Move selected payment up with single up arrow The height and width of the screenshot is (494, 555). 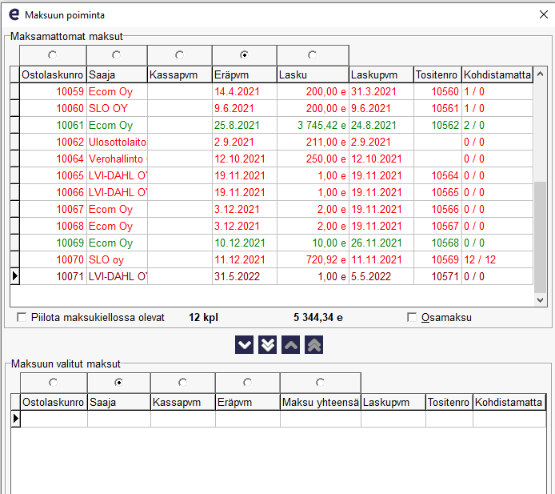pos(290,345)
